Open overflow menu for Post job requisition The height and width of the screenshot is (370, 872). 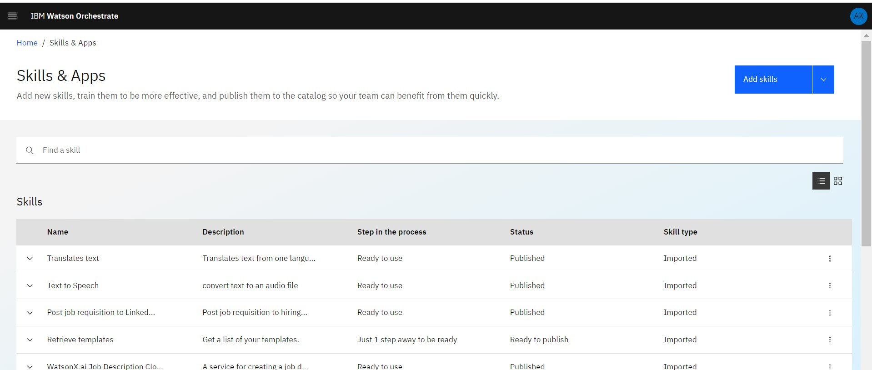click(830, 313)
